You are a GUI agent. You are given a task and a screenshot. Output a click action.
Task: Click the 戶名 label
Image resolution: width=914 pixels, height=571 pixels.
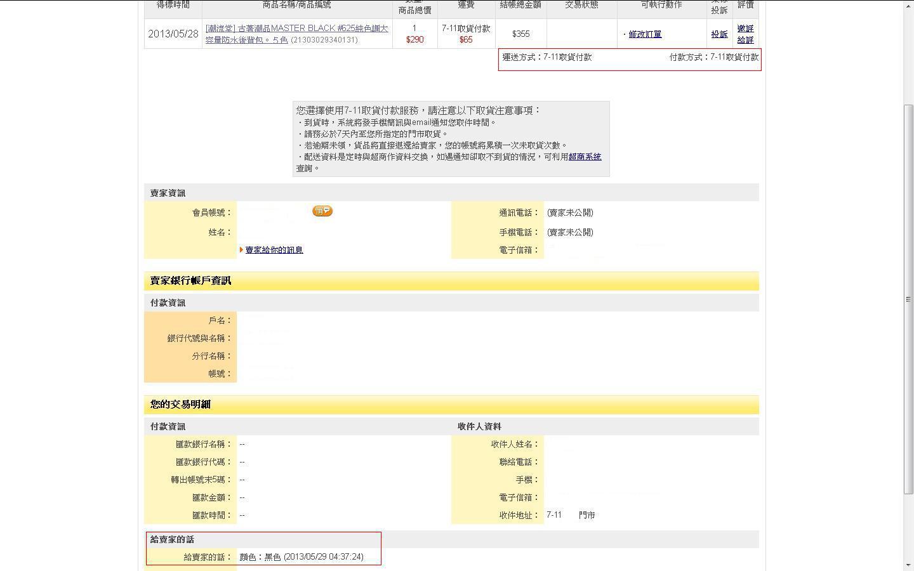(220, 320)
